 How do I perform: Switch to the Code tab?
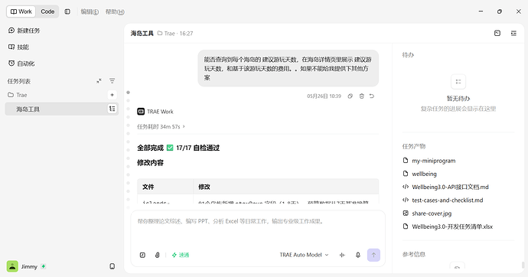(47, 11)
